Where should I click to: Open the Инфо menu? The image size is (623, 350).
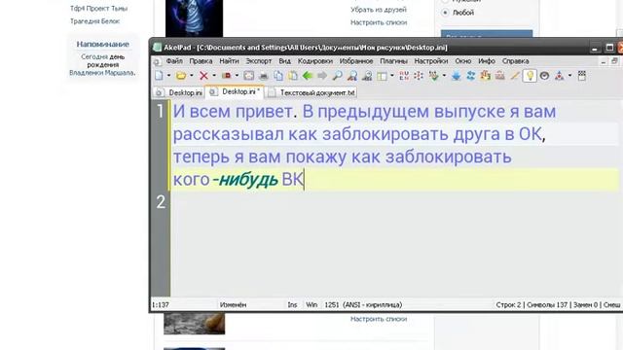(487, 61)
